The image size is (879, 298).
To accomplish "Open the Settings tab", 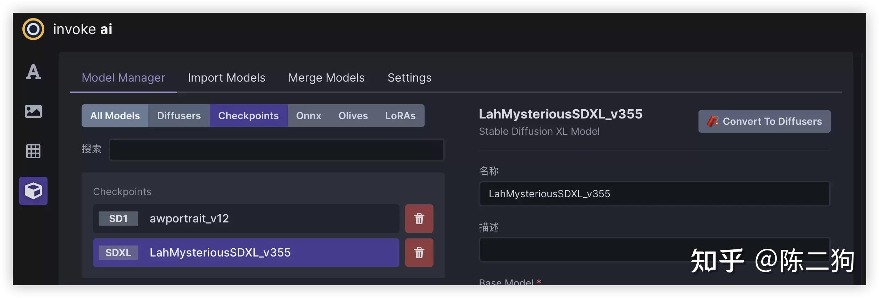I will point(409,78).
